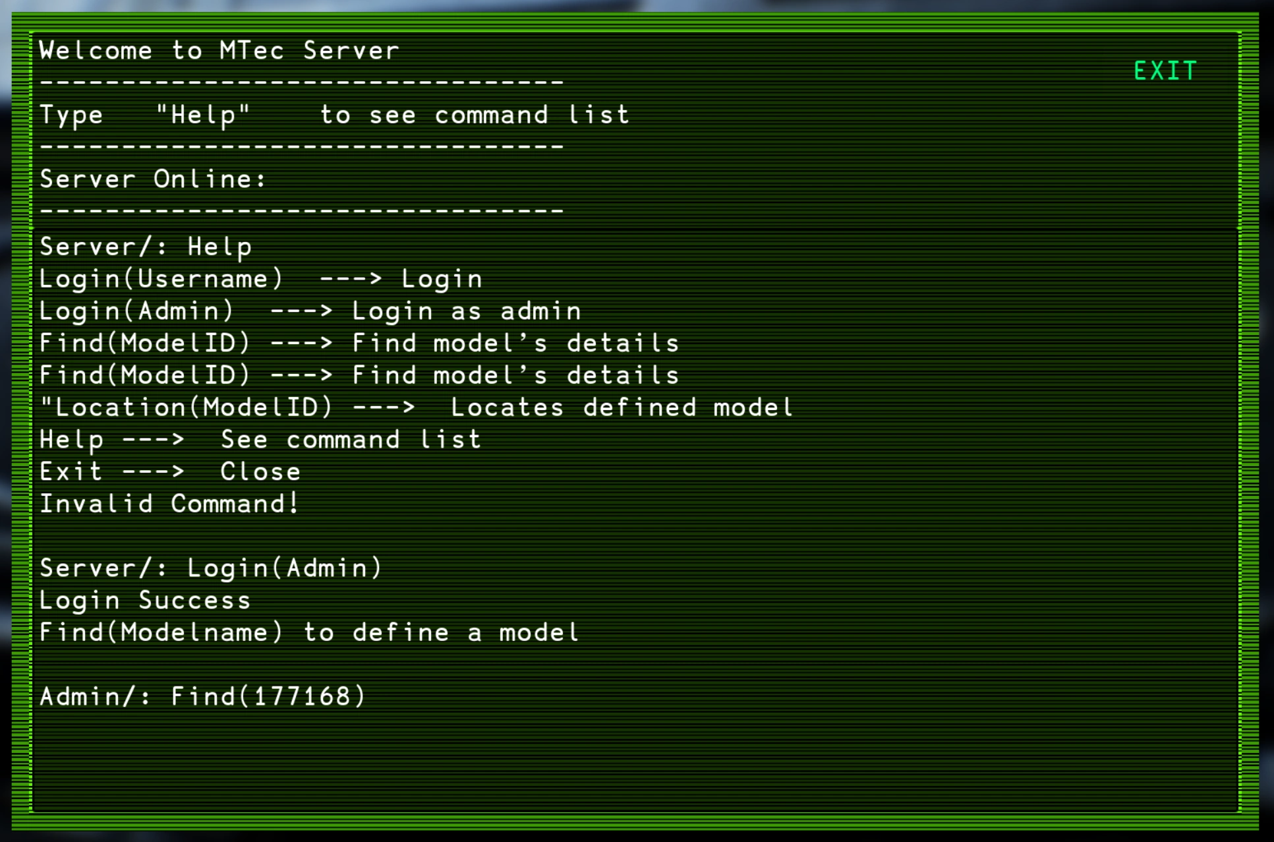Click the "Exit ---> Close" help entry
This screenshot has height=842, width=1274.
(170, 472)
